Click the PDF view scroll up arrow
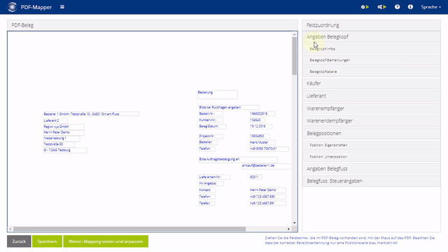The image size is (448, 252). tap(294, 34)
